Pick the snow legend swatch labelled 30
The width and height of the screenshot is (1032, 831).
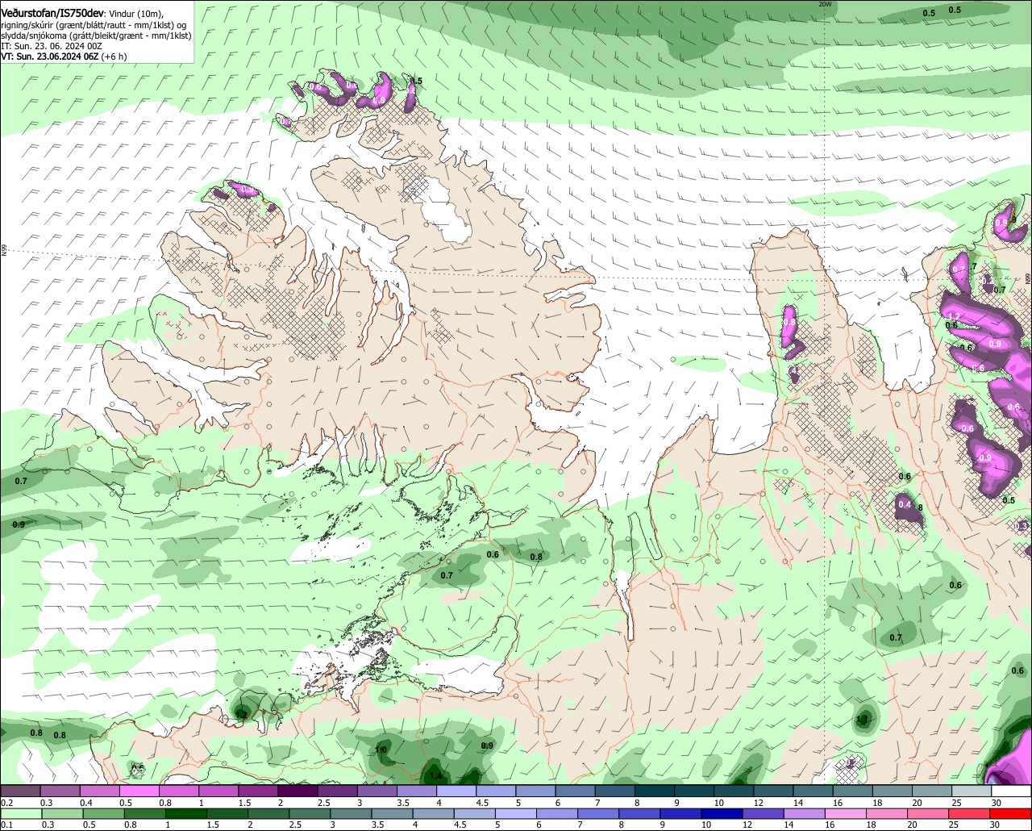coord(1012,791)
